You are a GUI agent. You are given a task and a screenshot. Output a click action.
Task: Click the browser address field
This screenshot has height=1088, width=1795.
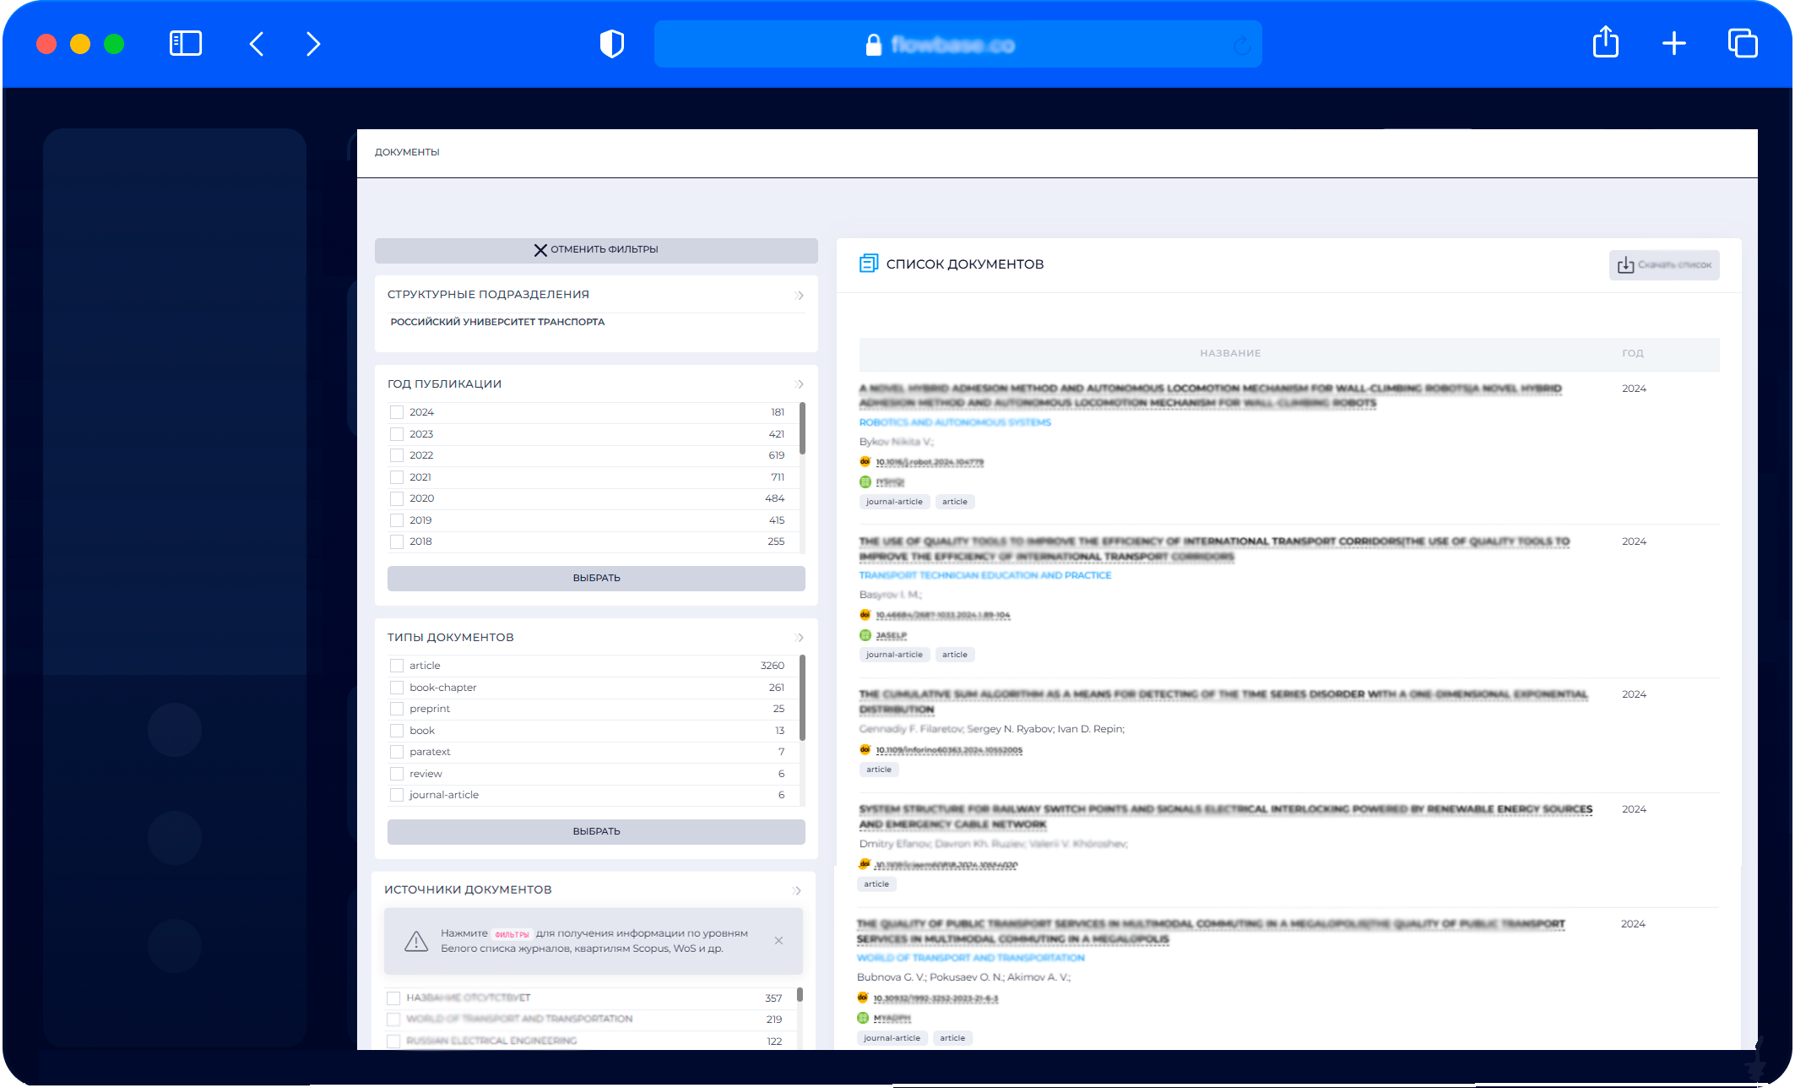coord(957,45)
